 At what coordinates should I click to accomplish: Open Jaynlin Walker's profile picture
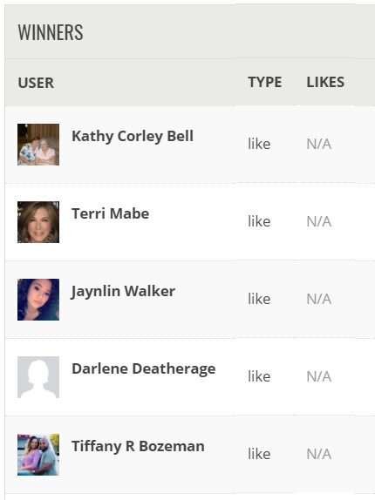pos(38,300)
